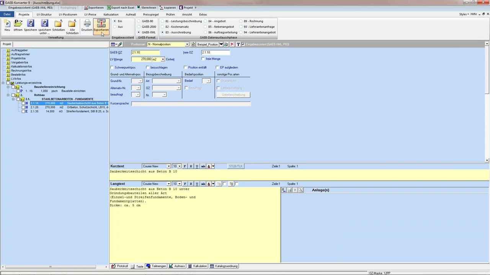Viewport: 490px width, 275px height.
Task: Check the bezuschlagen checkbox
Action: point(147,68)
